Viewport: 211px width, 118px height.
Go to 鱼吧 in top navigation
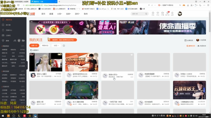(x=86, y=14)
